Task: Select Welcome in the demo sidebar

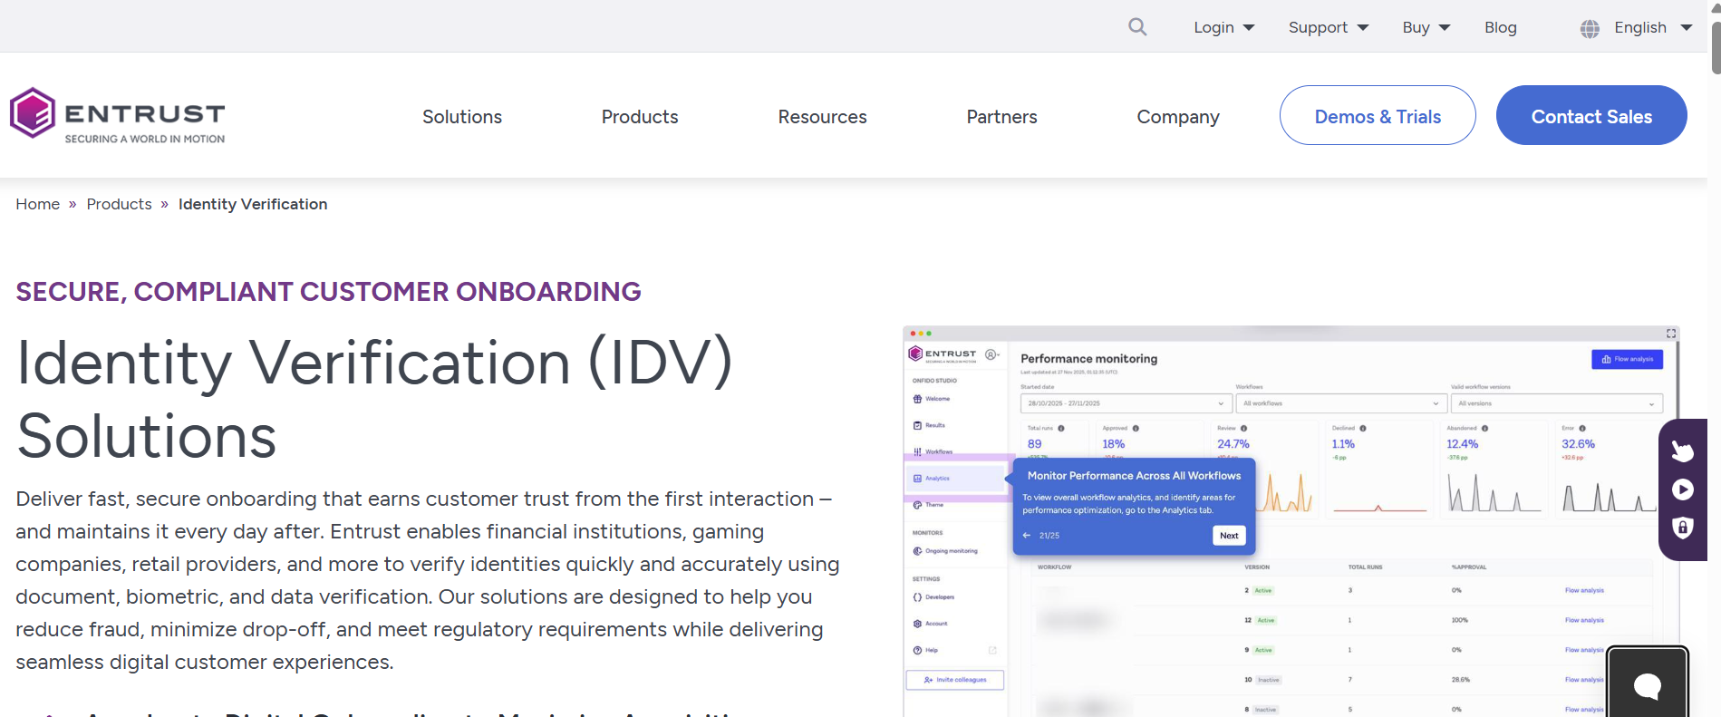Action: [933, 399]
